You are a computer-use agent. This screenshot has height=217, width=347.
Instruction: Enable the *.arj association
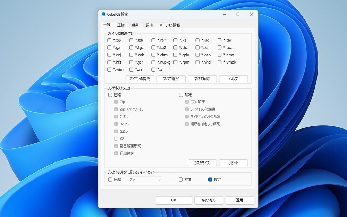click(x=109, y=55)
